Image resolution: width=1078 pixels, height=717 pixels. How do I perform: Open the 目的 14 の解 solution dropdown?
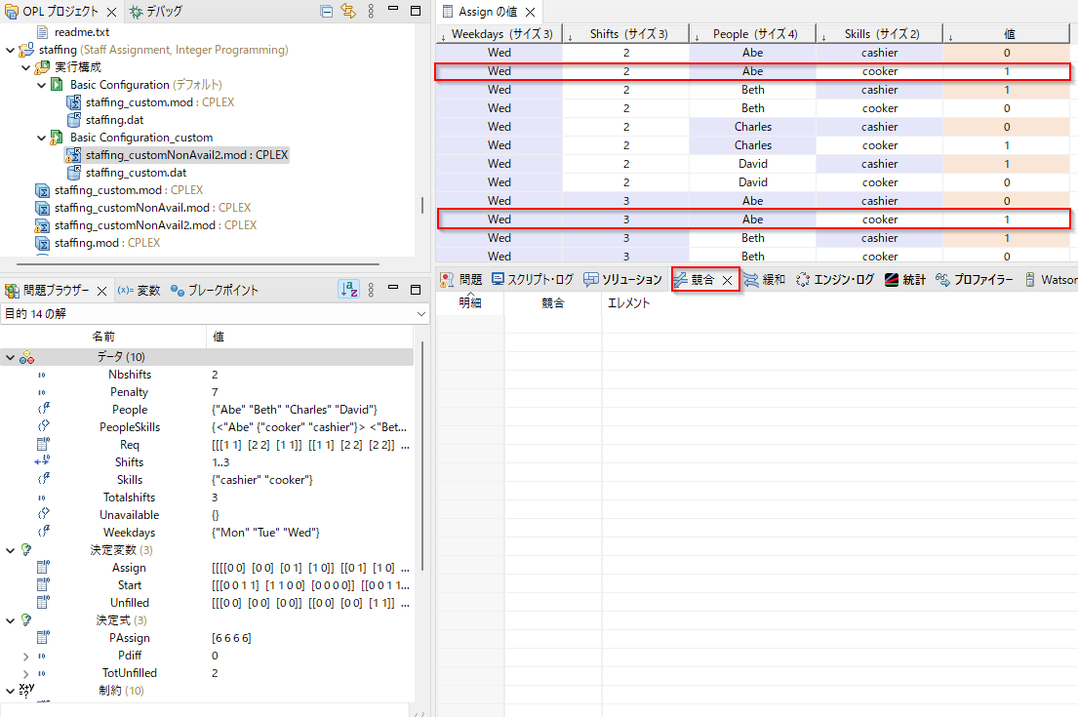[x=420, y=313]
